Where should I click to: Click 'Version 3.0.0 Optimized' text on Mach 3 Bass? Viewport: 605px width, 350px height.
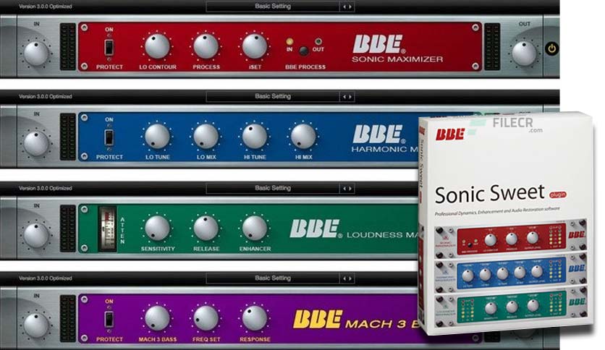tap(46, 278)
